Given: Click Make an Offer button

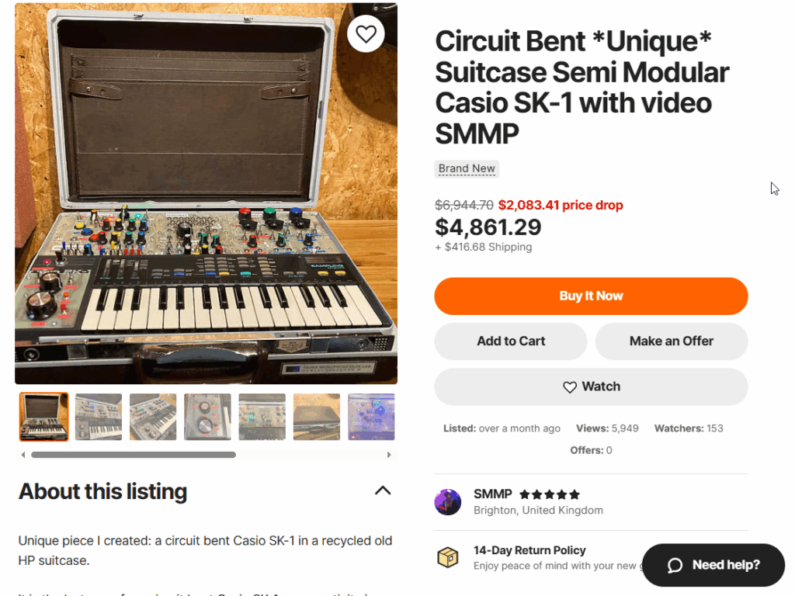Looking at the screenshot, I should click(x=672, y=341).
